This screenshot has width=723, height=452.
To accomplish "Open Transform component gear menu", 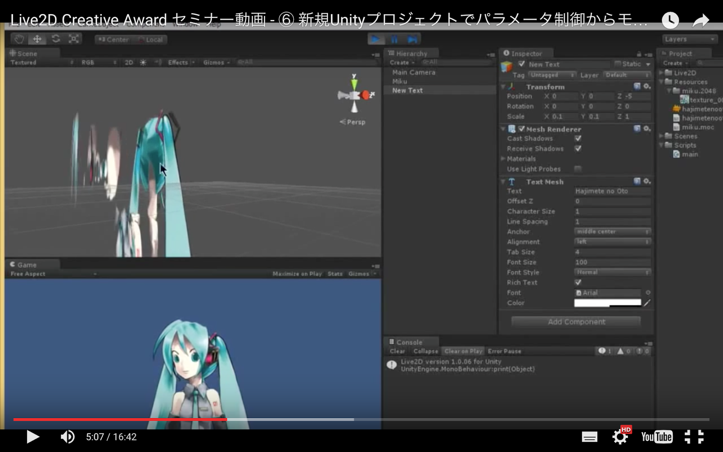I will point(647,86).
